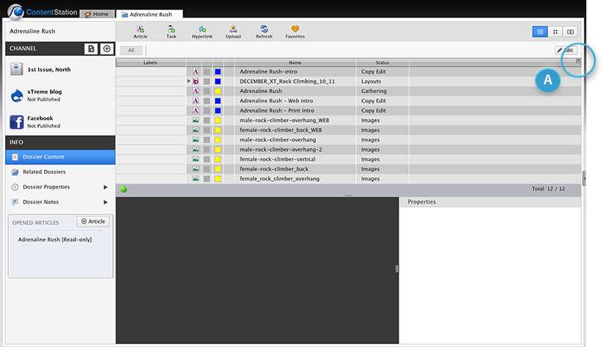The width and height of the screenshot is (601, 347).
Task: Switch to list view mode
Action: [540, 32]
